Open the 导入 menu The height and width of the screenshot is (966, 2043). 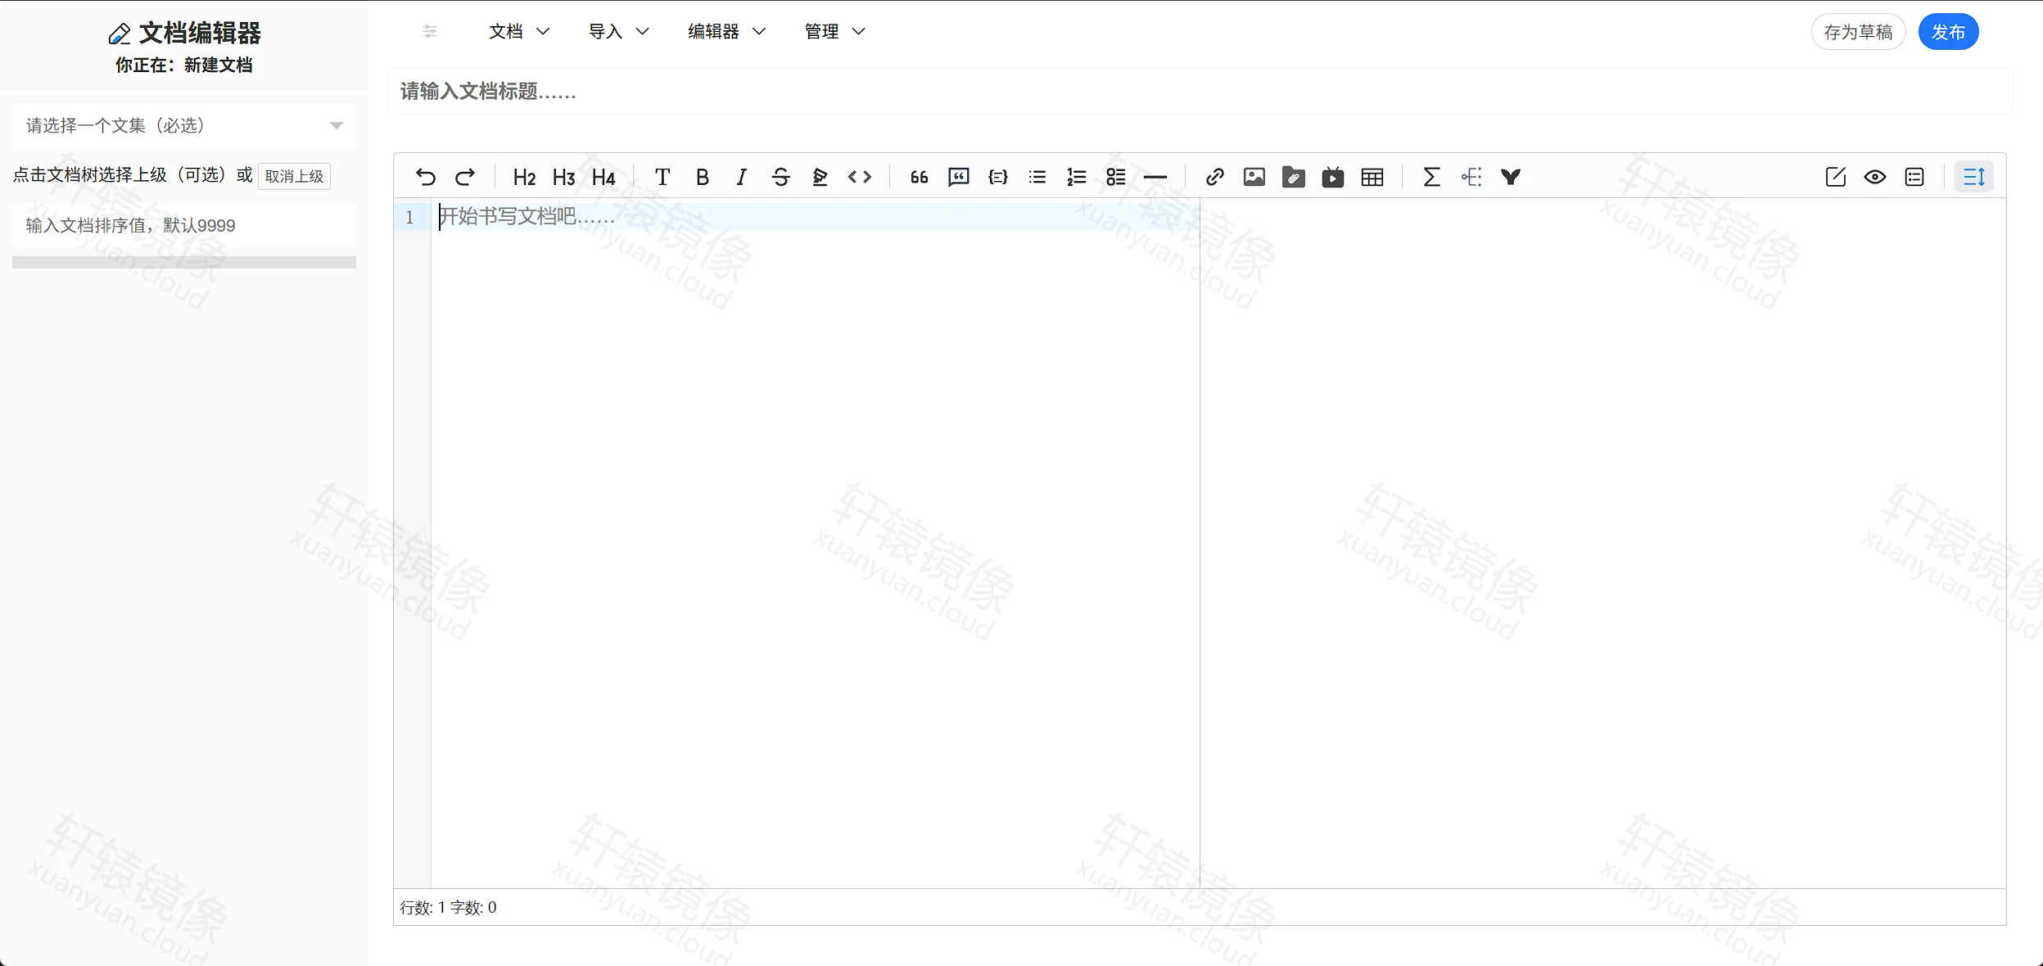(618, 32)
